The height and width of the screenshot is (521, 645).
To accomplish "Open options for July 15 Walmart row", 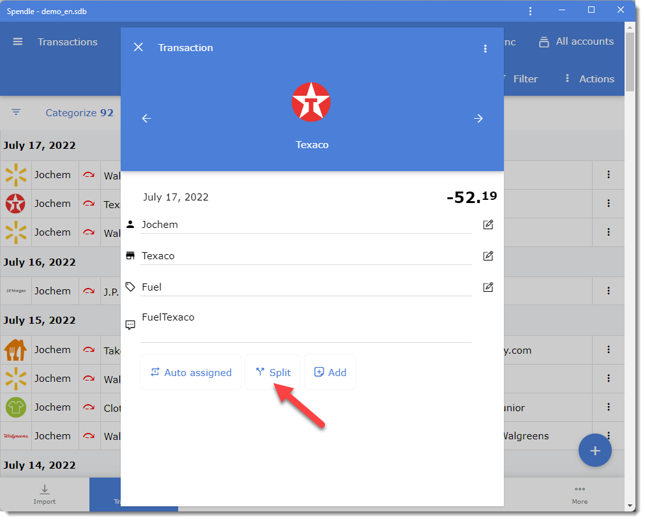I will tap(609, 379).
